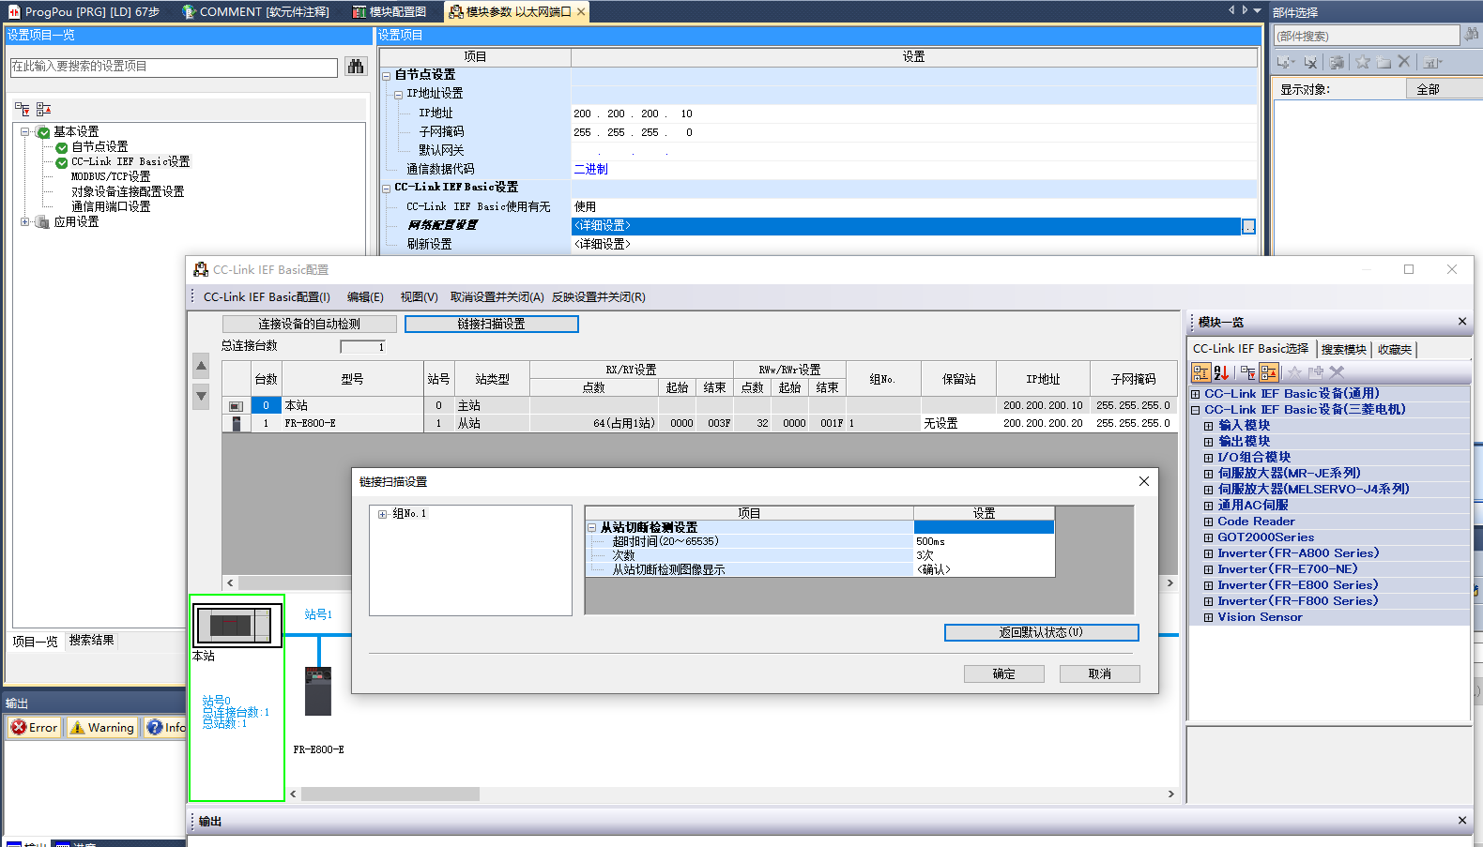
Task: Open the 显示对象 dropdown showing 全部
Action: [1444, 89]
